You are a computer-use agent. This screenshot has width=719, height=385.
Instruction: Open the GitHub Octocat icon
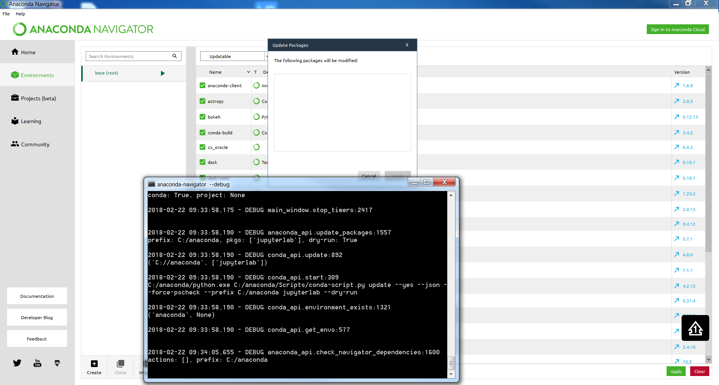point(57,363)
